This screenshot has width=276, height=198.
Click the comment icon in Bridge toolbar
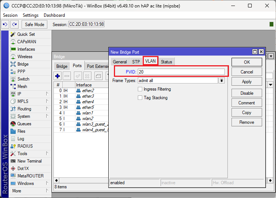click(98, 76)
